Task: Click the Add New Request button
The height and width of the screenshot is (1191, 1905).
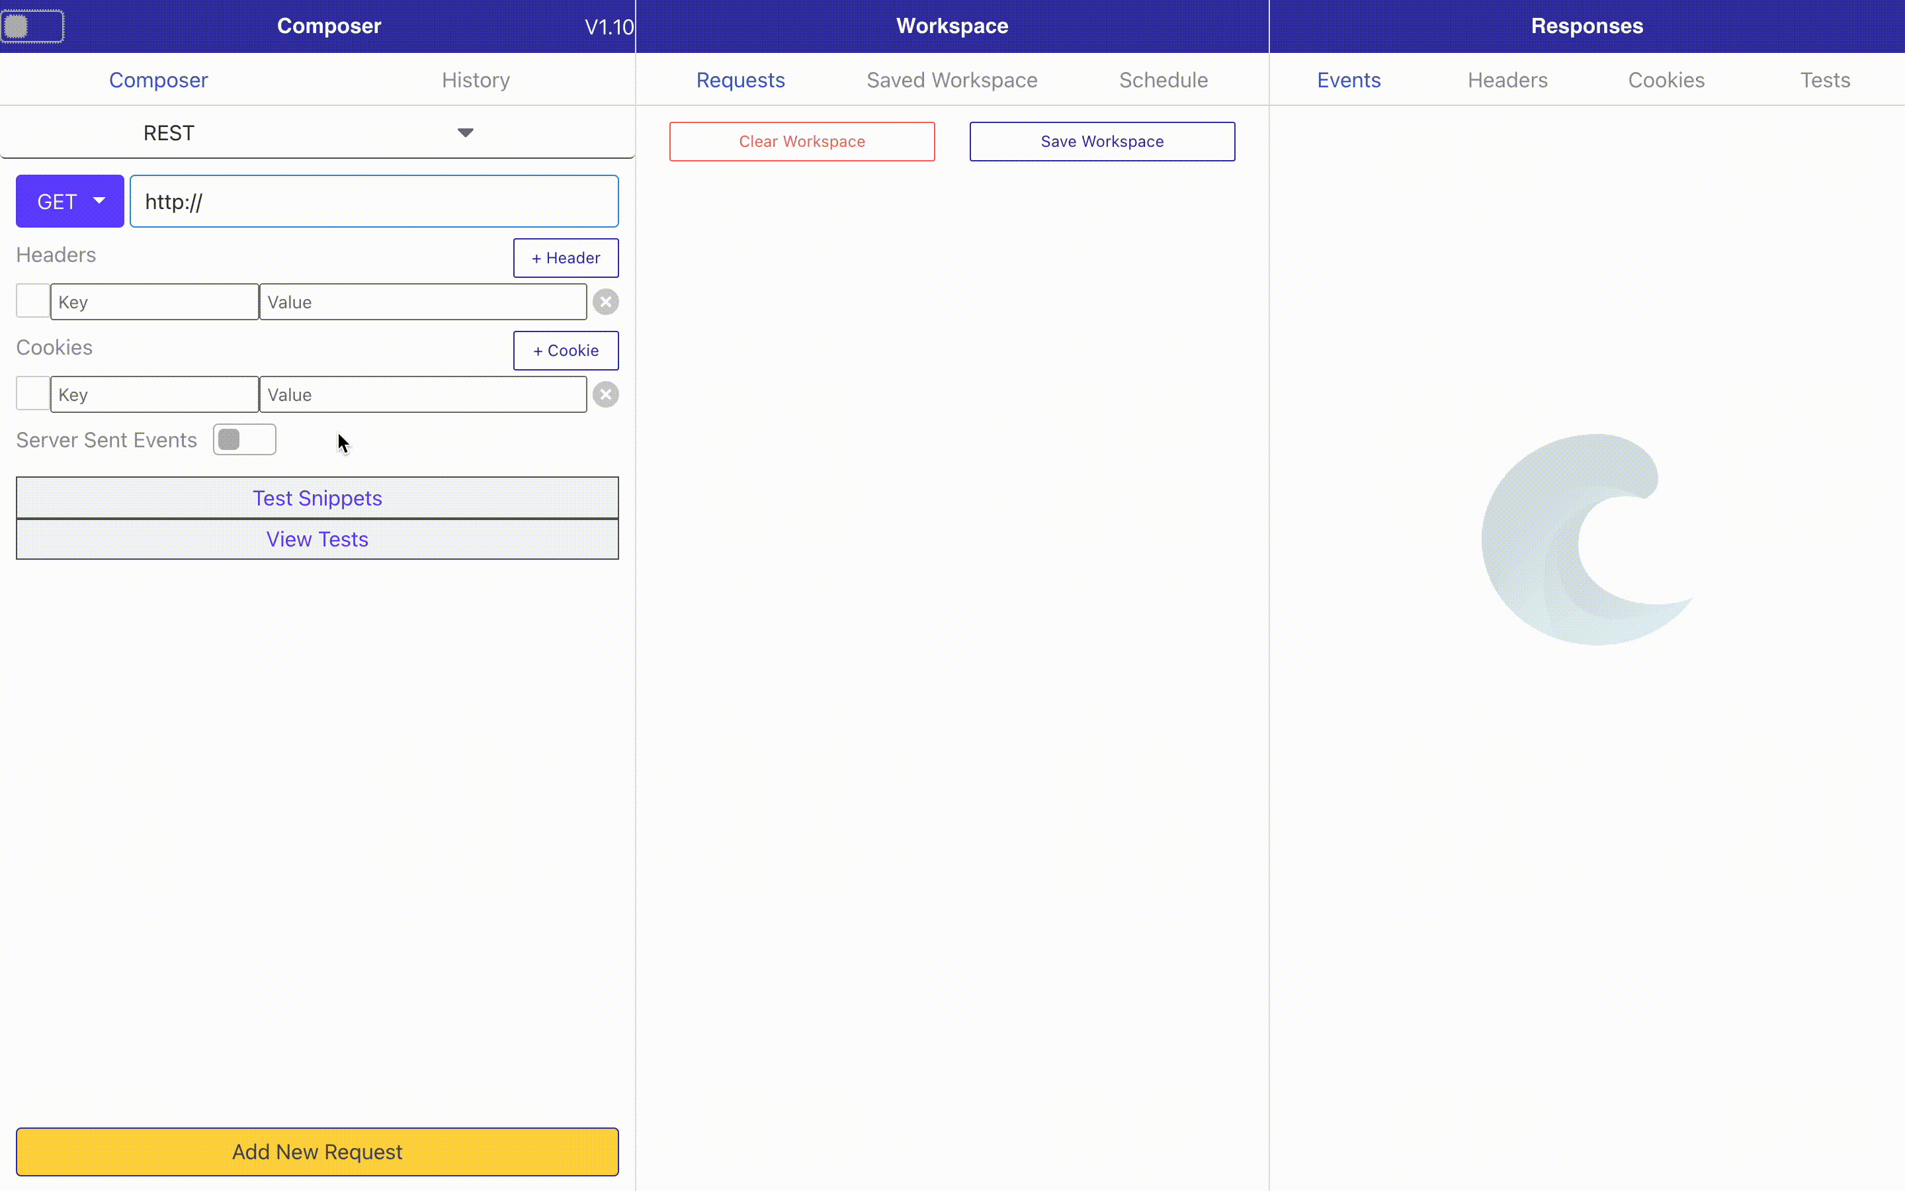Action: click(x=317, y=1151)
